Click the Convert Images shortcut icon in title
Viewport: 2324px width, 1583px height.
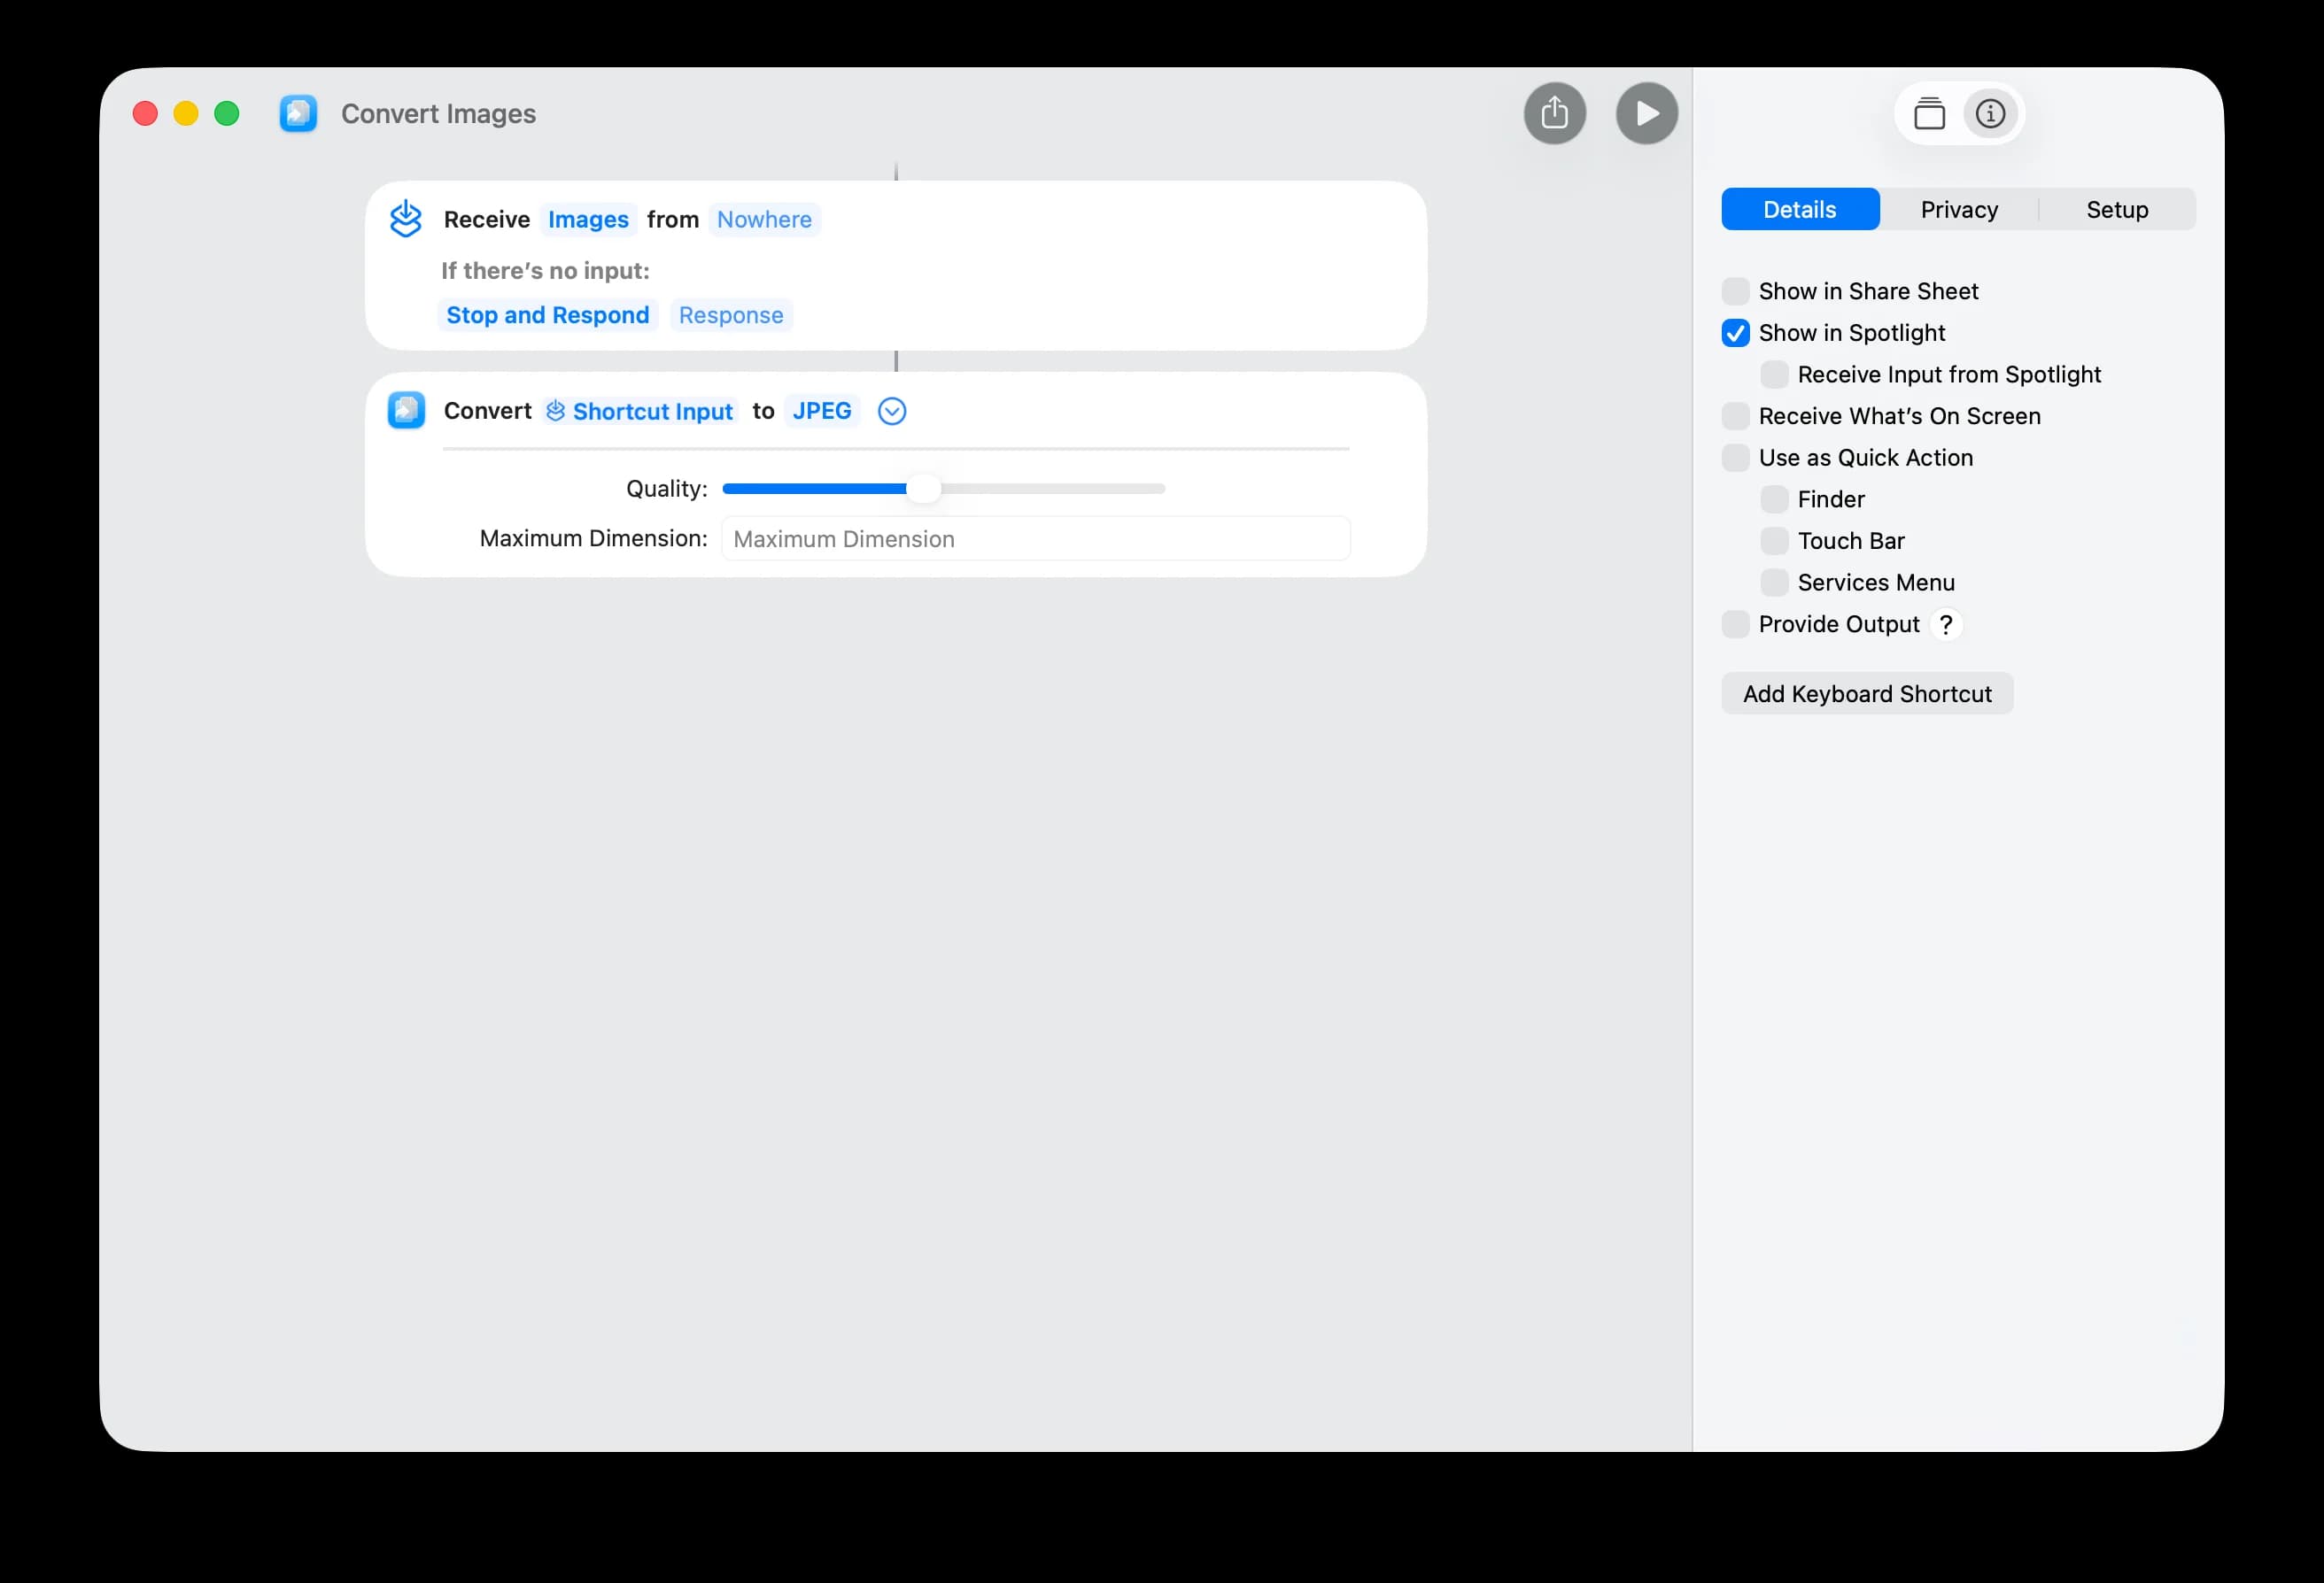click(x=298, y=114)
